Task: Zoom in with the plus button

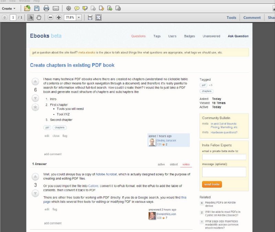Action: click(59, 18)
